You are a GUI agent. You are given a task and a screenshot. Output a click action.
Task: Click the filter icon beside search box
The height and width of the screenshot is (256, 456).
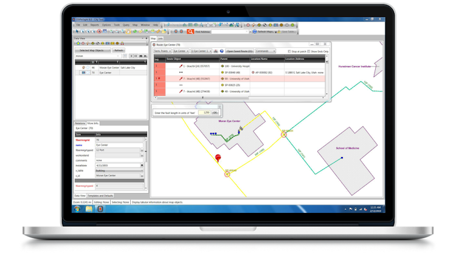tap(125, 56)
